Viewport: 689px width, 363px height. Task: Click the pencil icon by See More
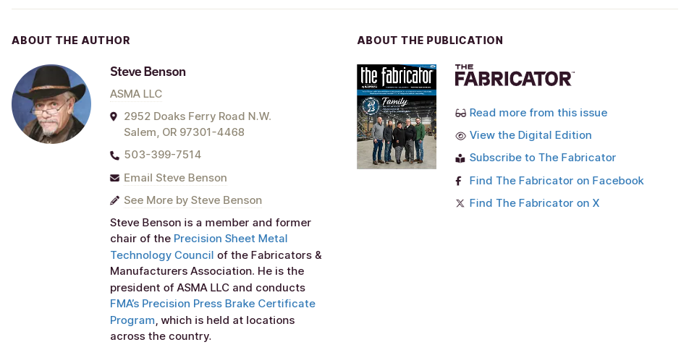[114, 200]
